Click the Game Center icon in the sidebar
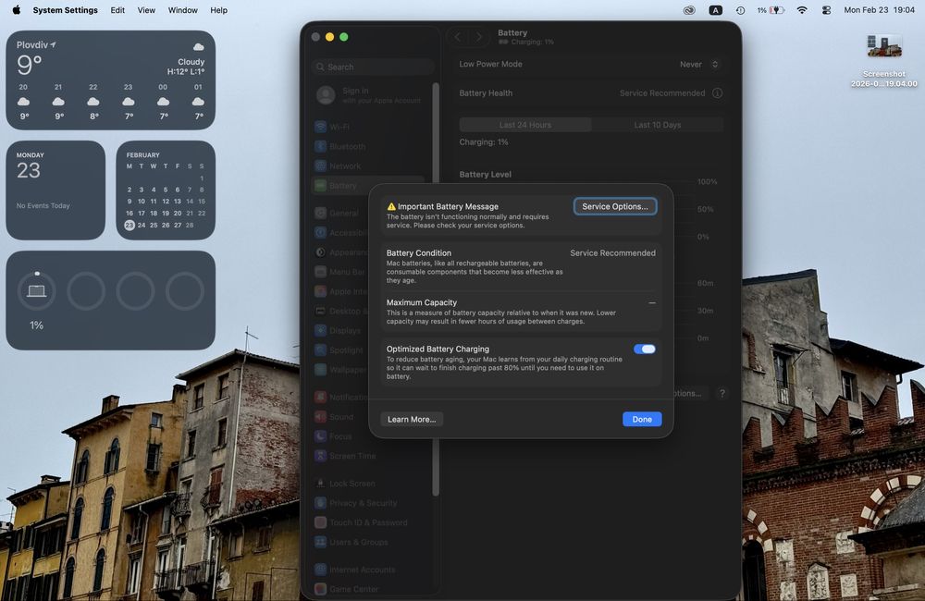This screenshot has height=601, width=925. tap(320, 589)
